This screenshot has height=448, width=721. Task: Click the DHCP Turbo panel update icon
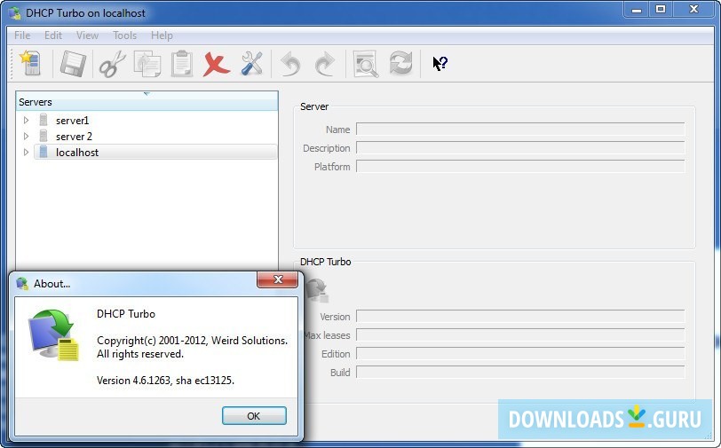317,290
